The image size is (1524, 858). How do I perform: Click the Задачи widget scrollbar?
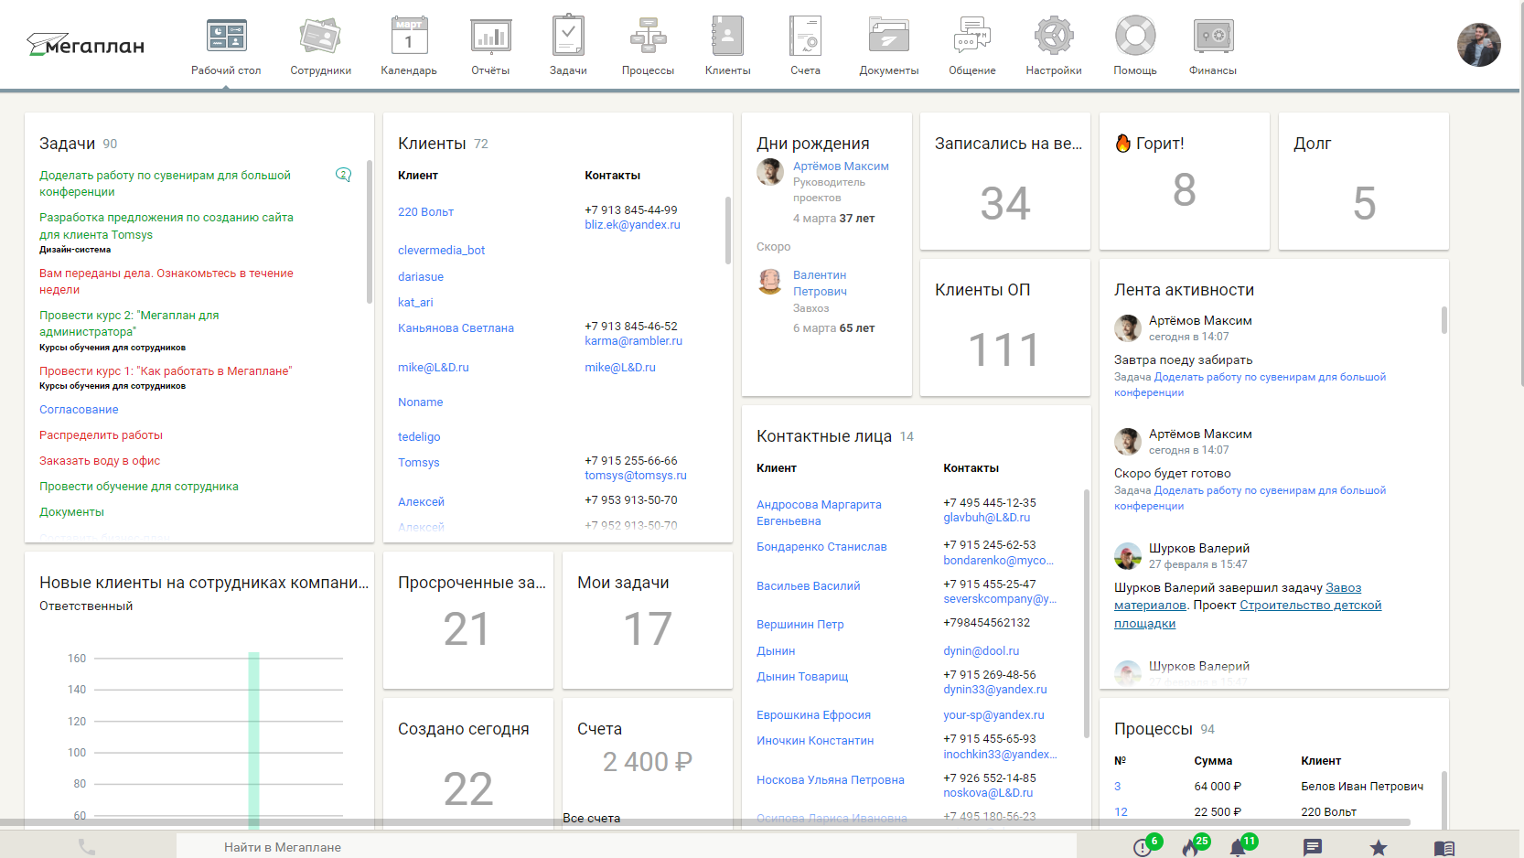tap(370, 232)
